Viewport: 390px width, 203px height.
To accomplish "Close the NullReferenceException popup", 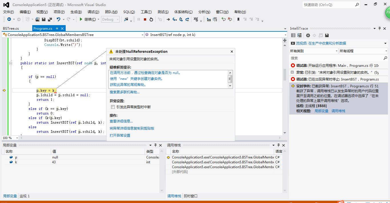I will click(232, 51).
